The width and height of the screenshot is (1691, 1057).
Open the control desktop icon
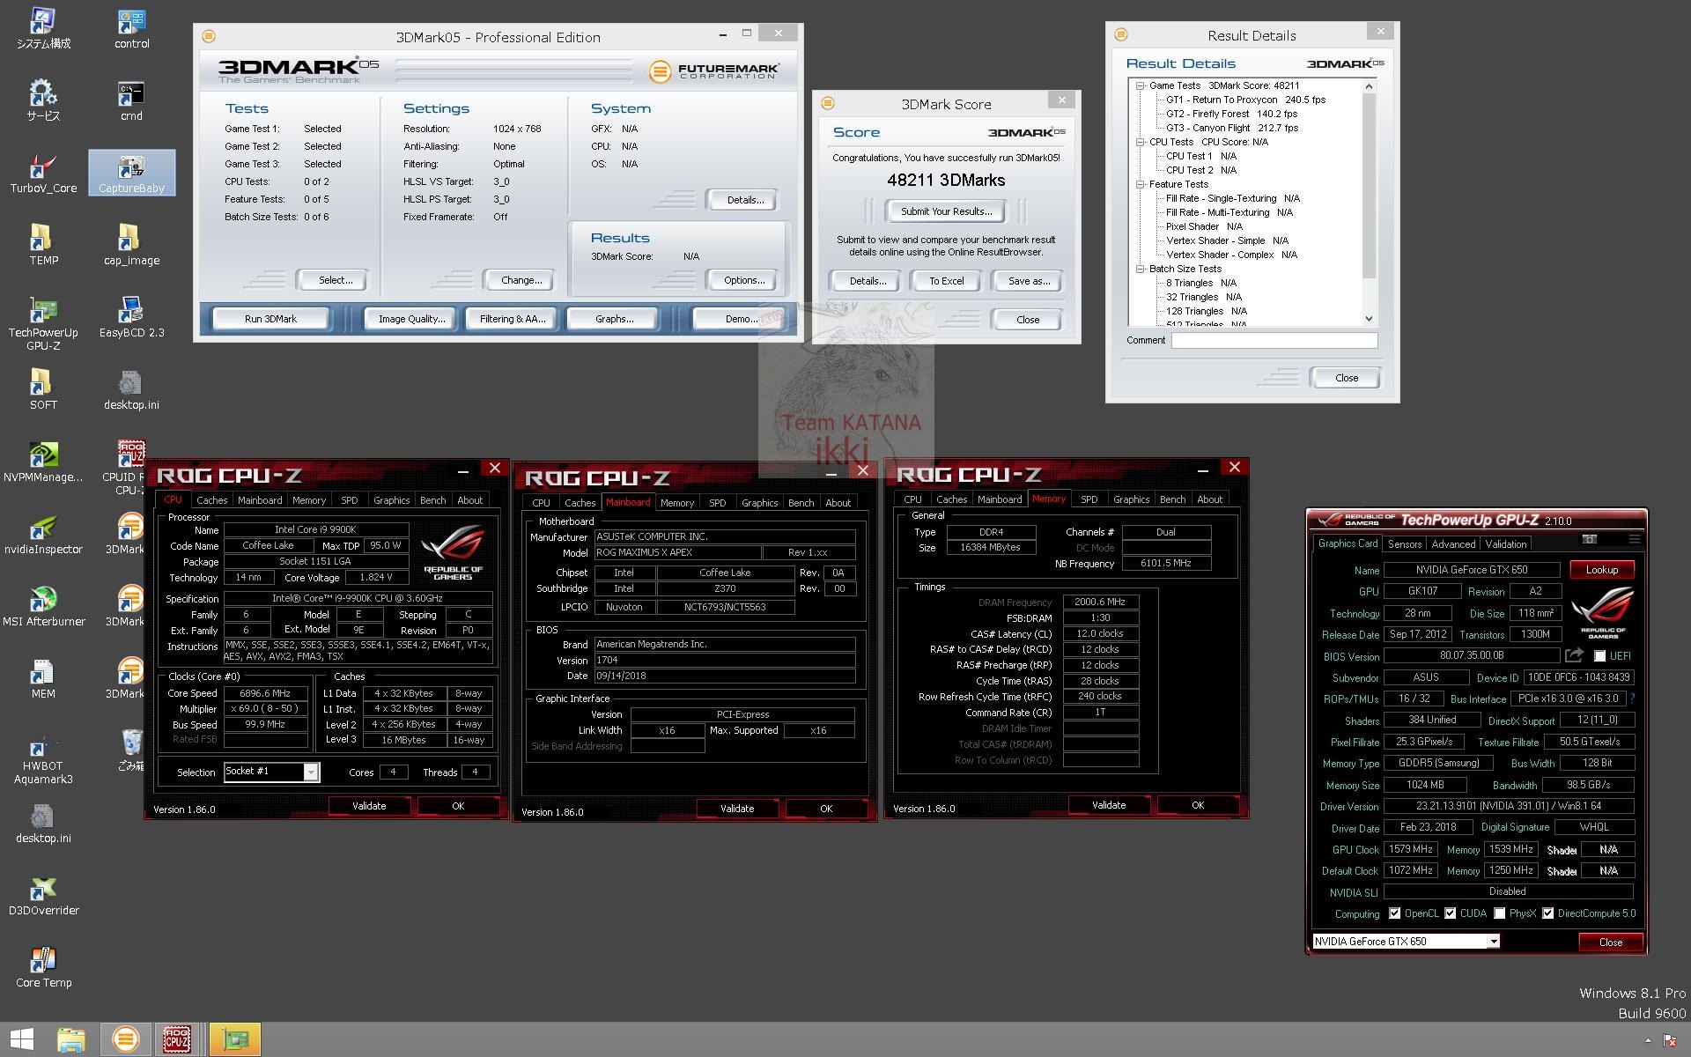coord(131,29)
